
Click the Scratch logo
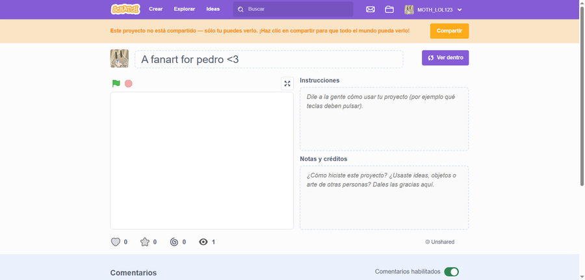(125, 9)
